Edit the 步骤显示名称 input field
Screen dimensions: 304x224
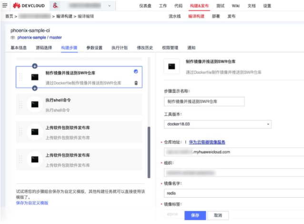tap(204, 102)
